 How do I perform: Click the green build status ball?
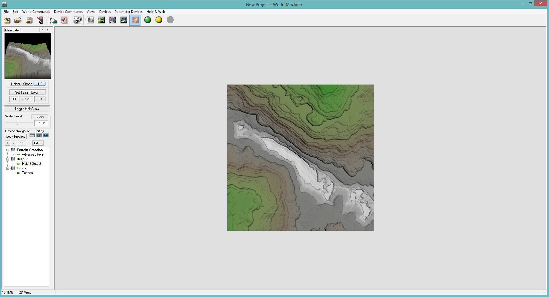pyautogui.click(x=148, y=20)
